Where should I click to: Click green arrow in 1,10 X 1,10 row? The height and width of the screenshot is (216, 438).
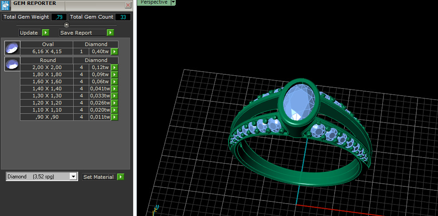(x=114, y=110)
